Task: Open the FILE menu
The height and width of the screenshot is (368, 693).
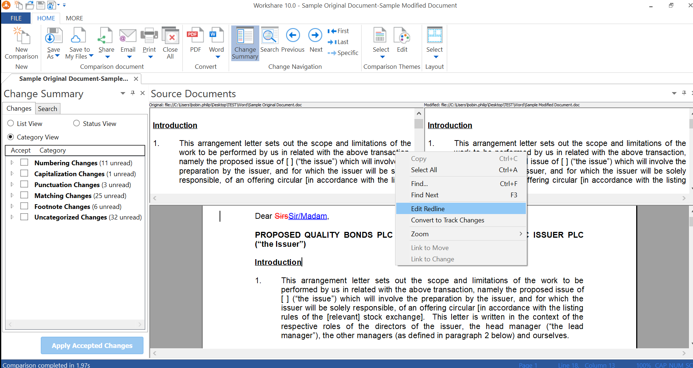Action: click(16, 18)
